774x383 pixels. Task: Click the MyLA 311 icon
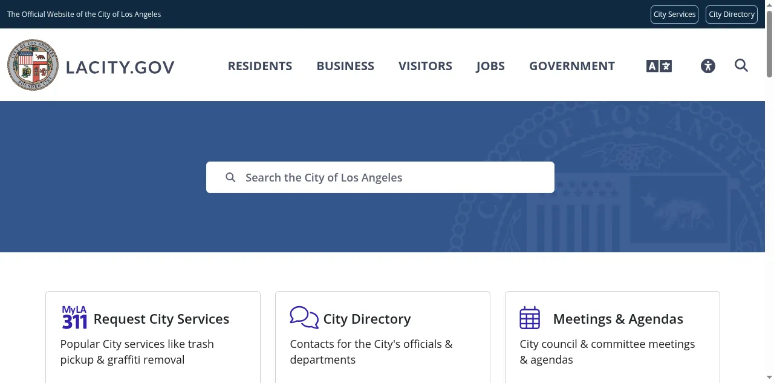pos(75,318)
